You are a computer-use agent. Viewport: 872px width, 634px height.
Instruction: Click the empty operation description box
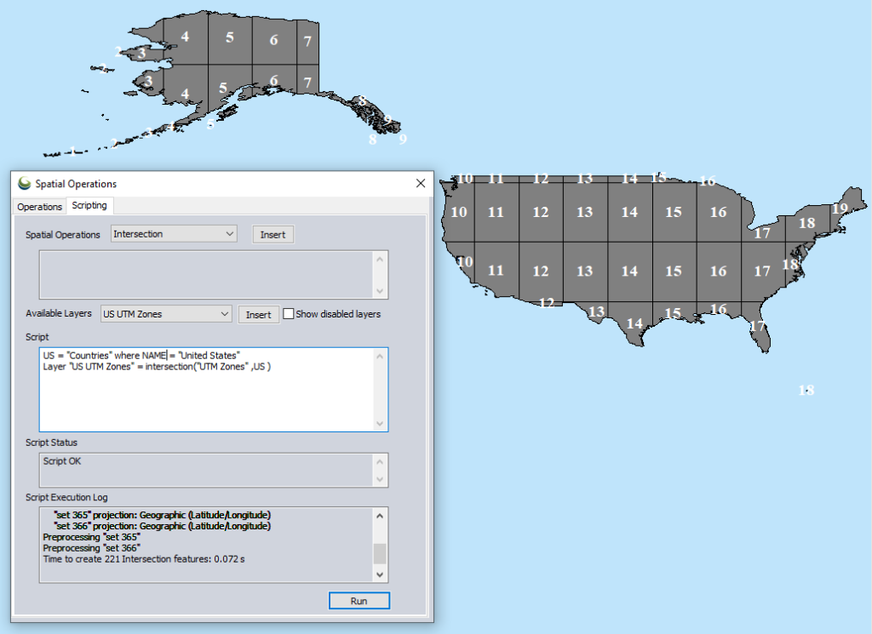pyautogui.click(x=207, y=275)
